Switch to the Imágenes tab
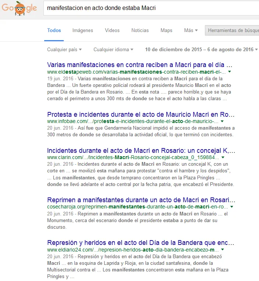 tap(83, 31)
